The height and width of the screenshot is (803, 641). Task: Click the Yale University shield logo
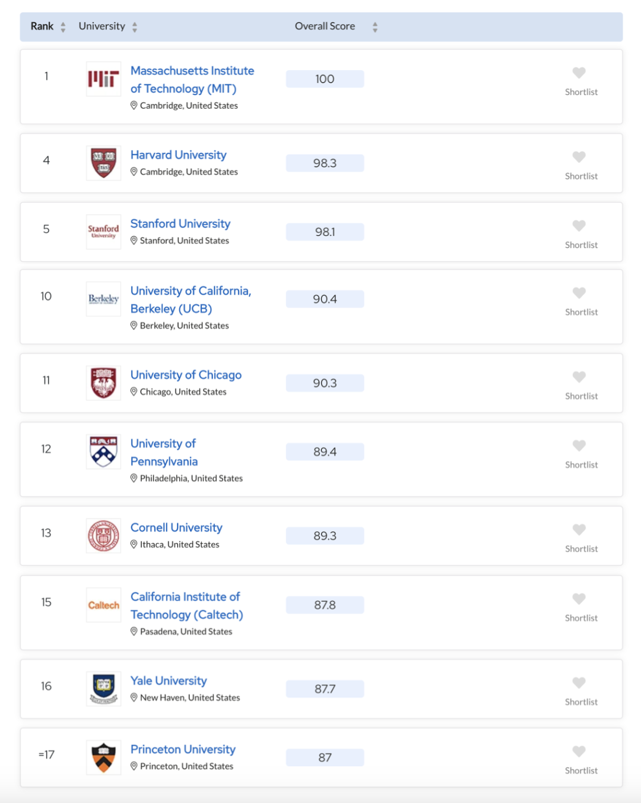tap(103, 689)
